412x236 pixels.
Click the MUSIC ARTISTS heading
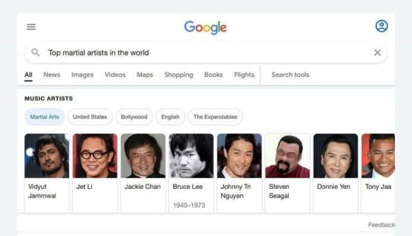(x=49, y=99)
